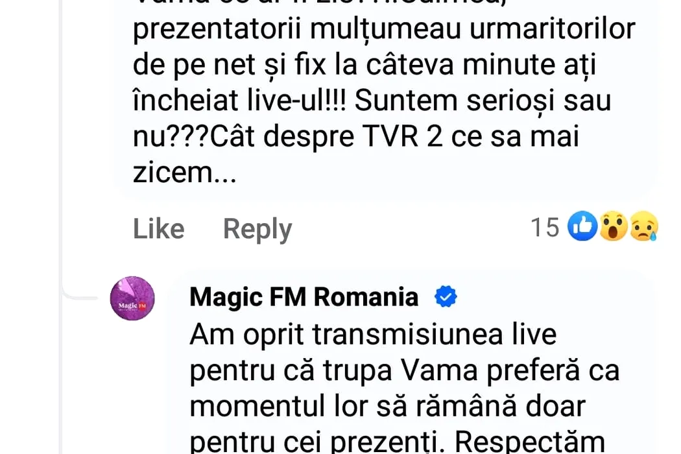Click the word 'zicem...' in the comment
This screenshot has height=454, width=681.
point(185,173)
